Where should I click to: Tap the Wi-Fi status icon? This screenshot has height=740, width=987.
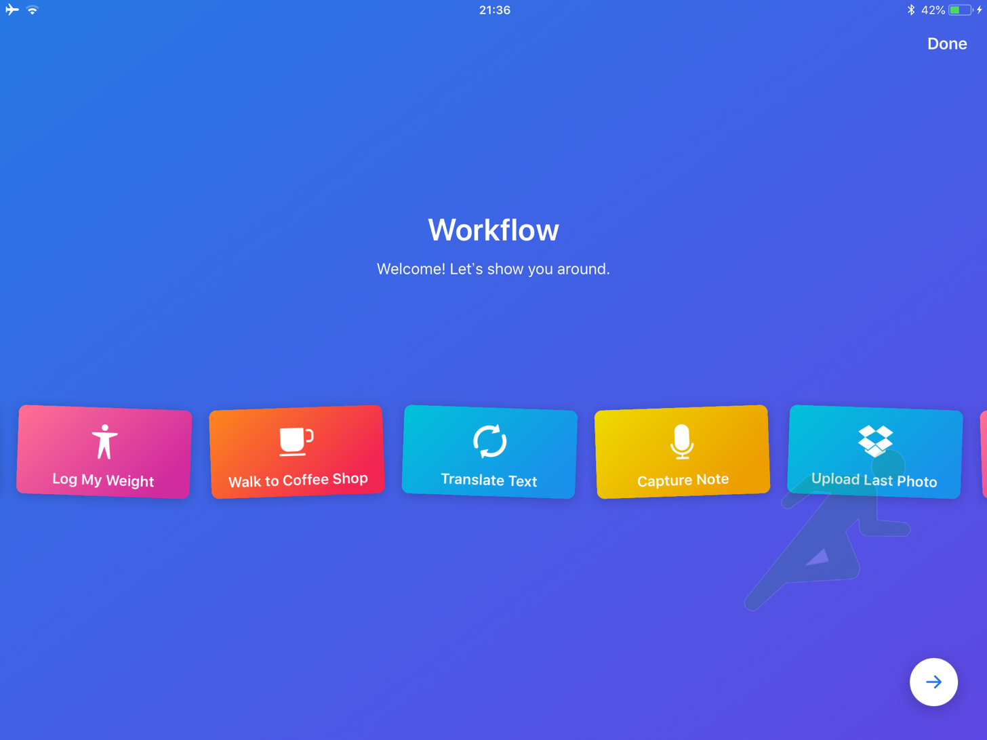pyautogui.click(x=33, y=10)
